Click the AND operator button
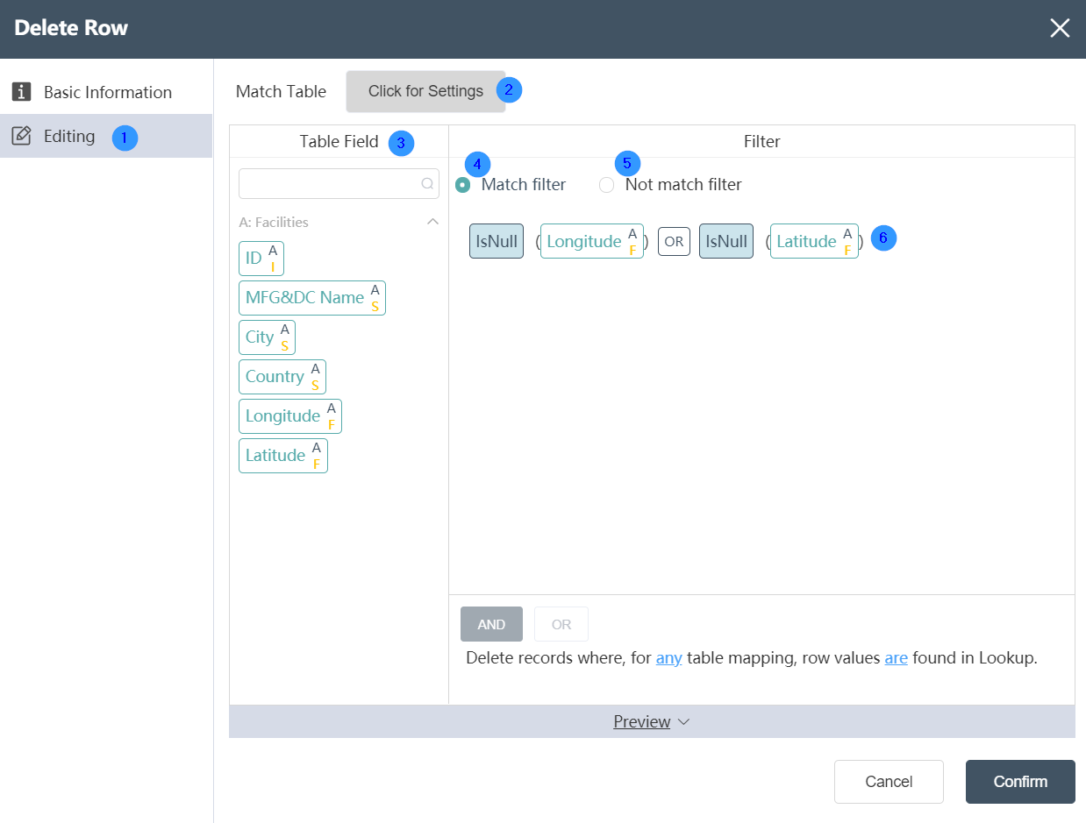Image resolution: width=1086 pixels, height=823 pixels. point(491,624)
